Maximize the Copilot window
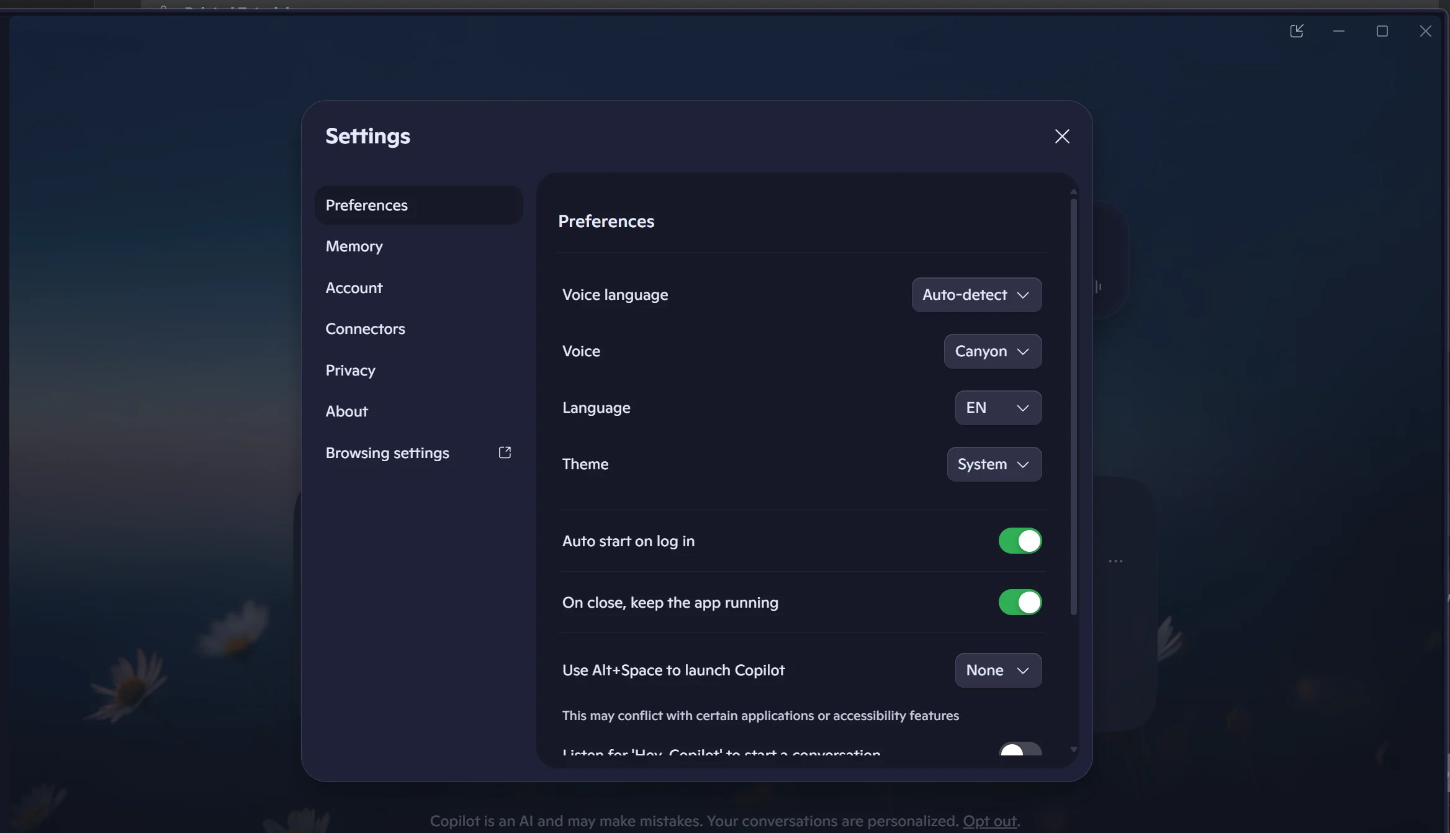The width and height of the screenshot is (1450, 833). click(x=1382, y=31)
